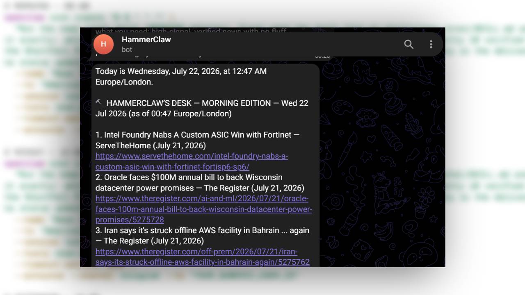Select the Iran AWS facility Bahrain headline
This screenshot has height=295, width=525.
[202, 235]
